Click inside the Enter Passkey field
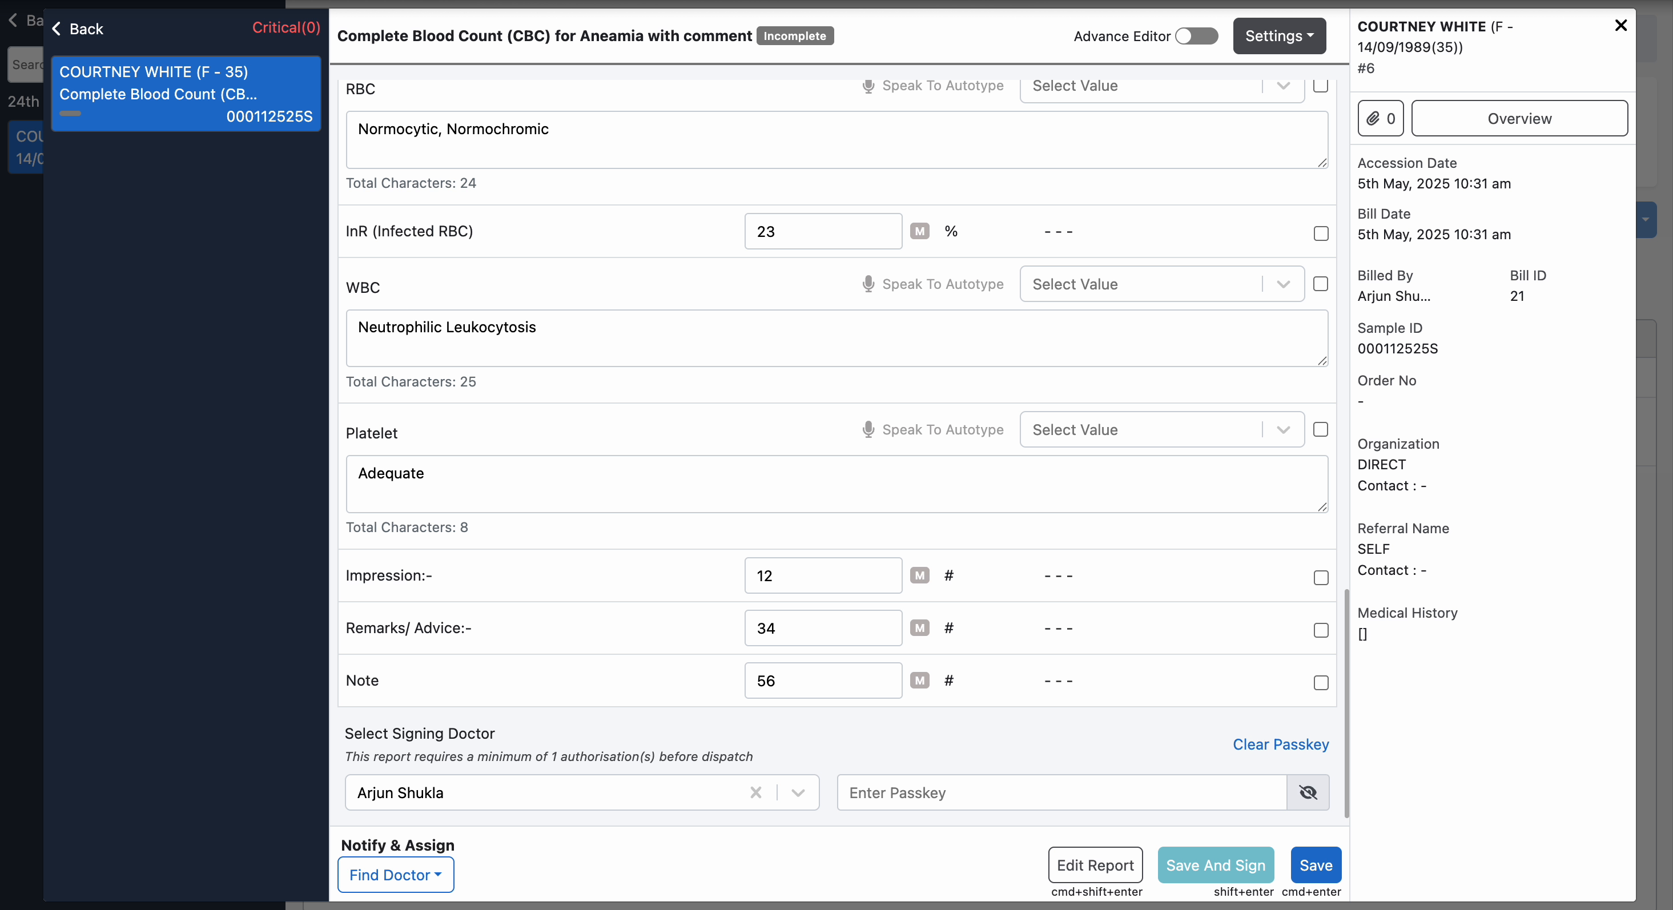The image size is (1673, 910). [x=1061, y=792]
